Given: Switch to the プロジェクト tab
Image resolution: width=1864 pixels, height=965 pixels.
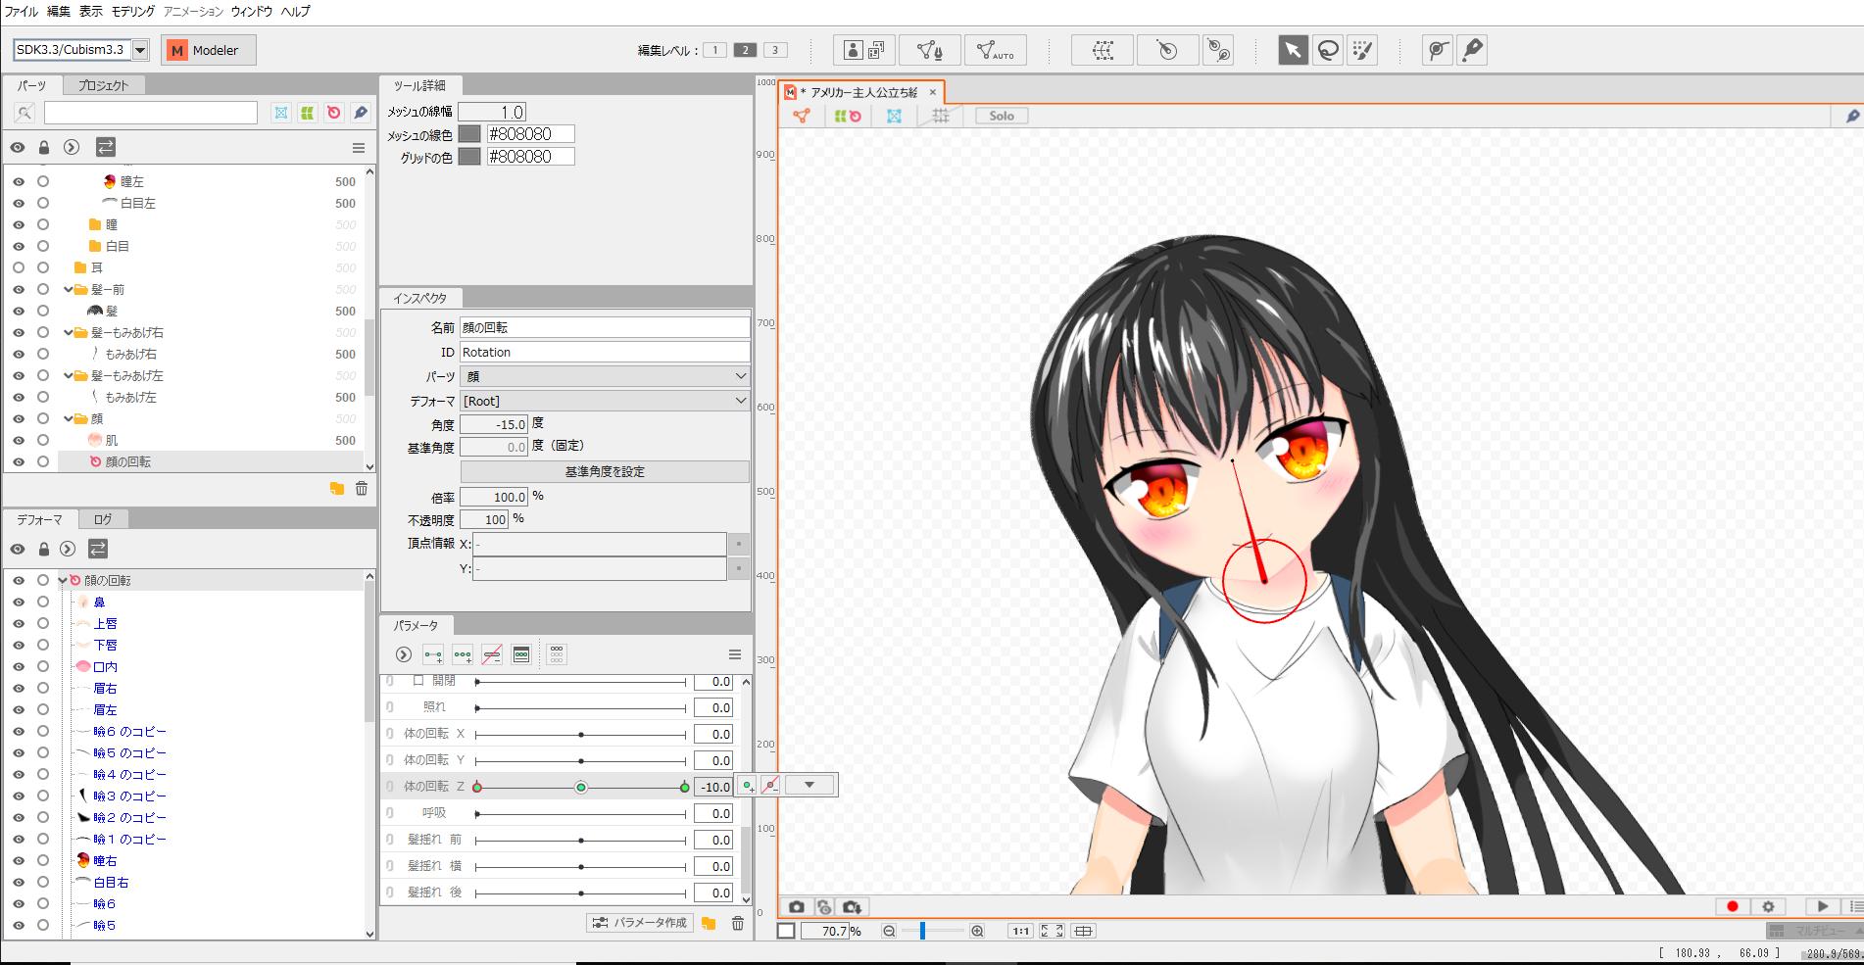Looking at the screenshot, I should tap(103, 85).
